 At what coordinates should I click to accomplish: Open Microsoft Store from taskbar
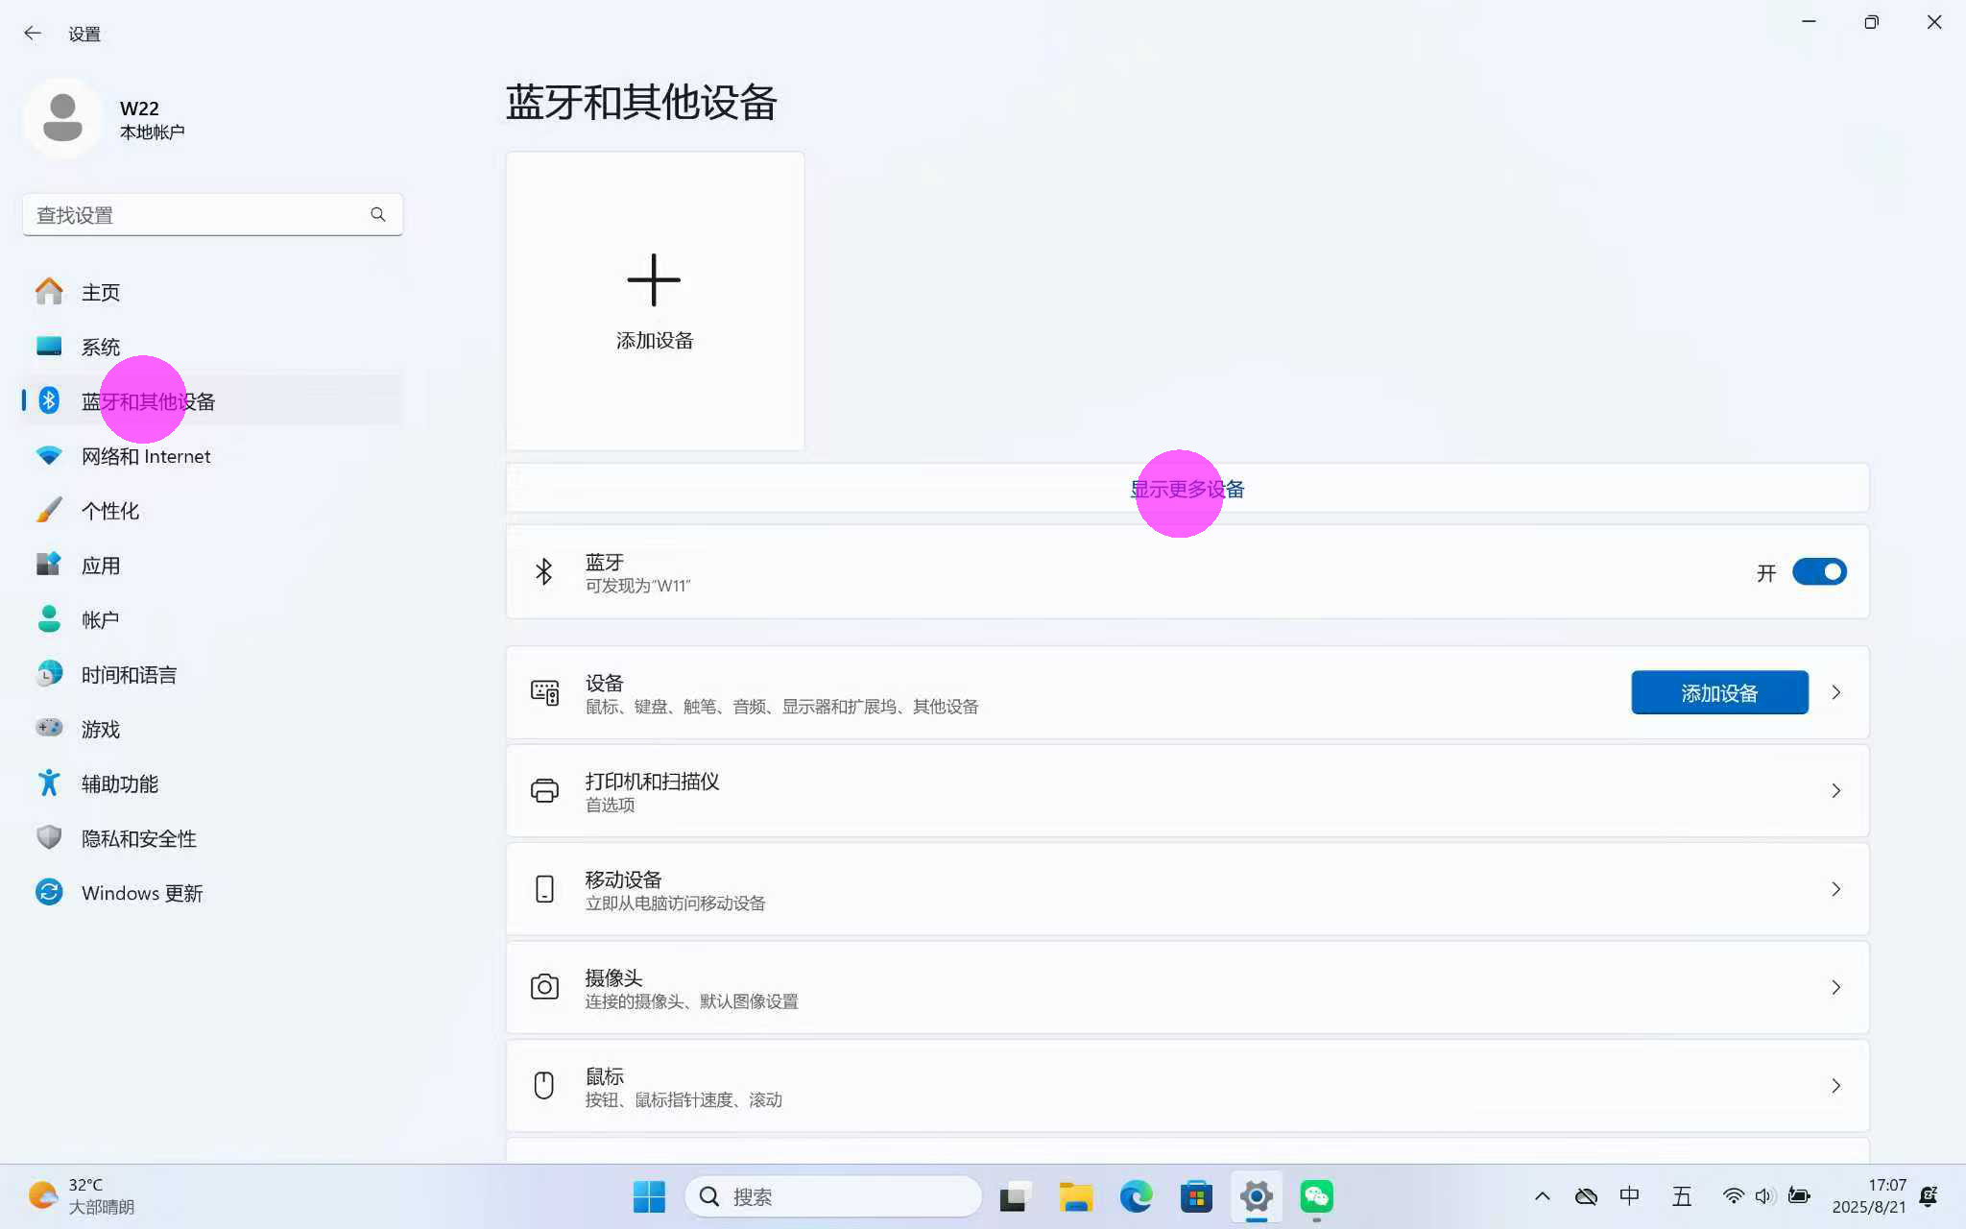pyautogui.click(x=1196, y=1196)
